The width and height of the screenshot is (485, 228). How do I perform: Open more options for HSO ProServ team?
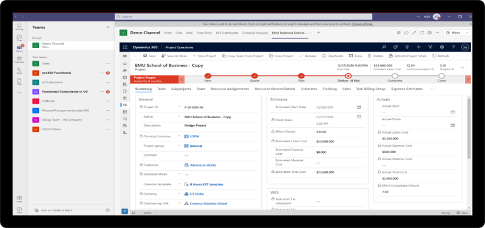click(x=108, y=129)
